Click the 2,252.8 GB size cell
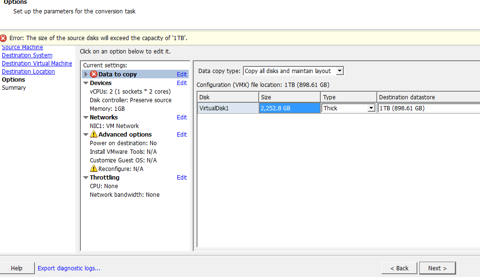 tap(290, 108)
